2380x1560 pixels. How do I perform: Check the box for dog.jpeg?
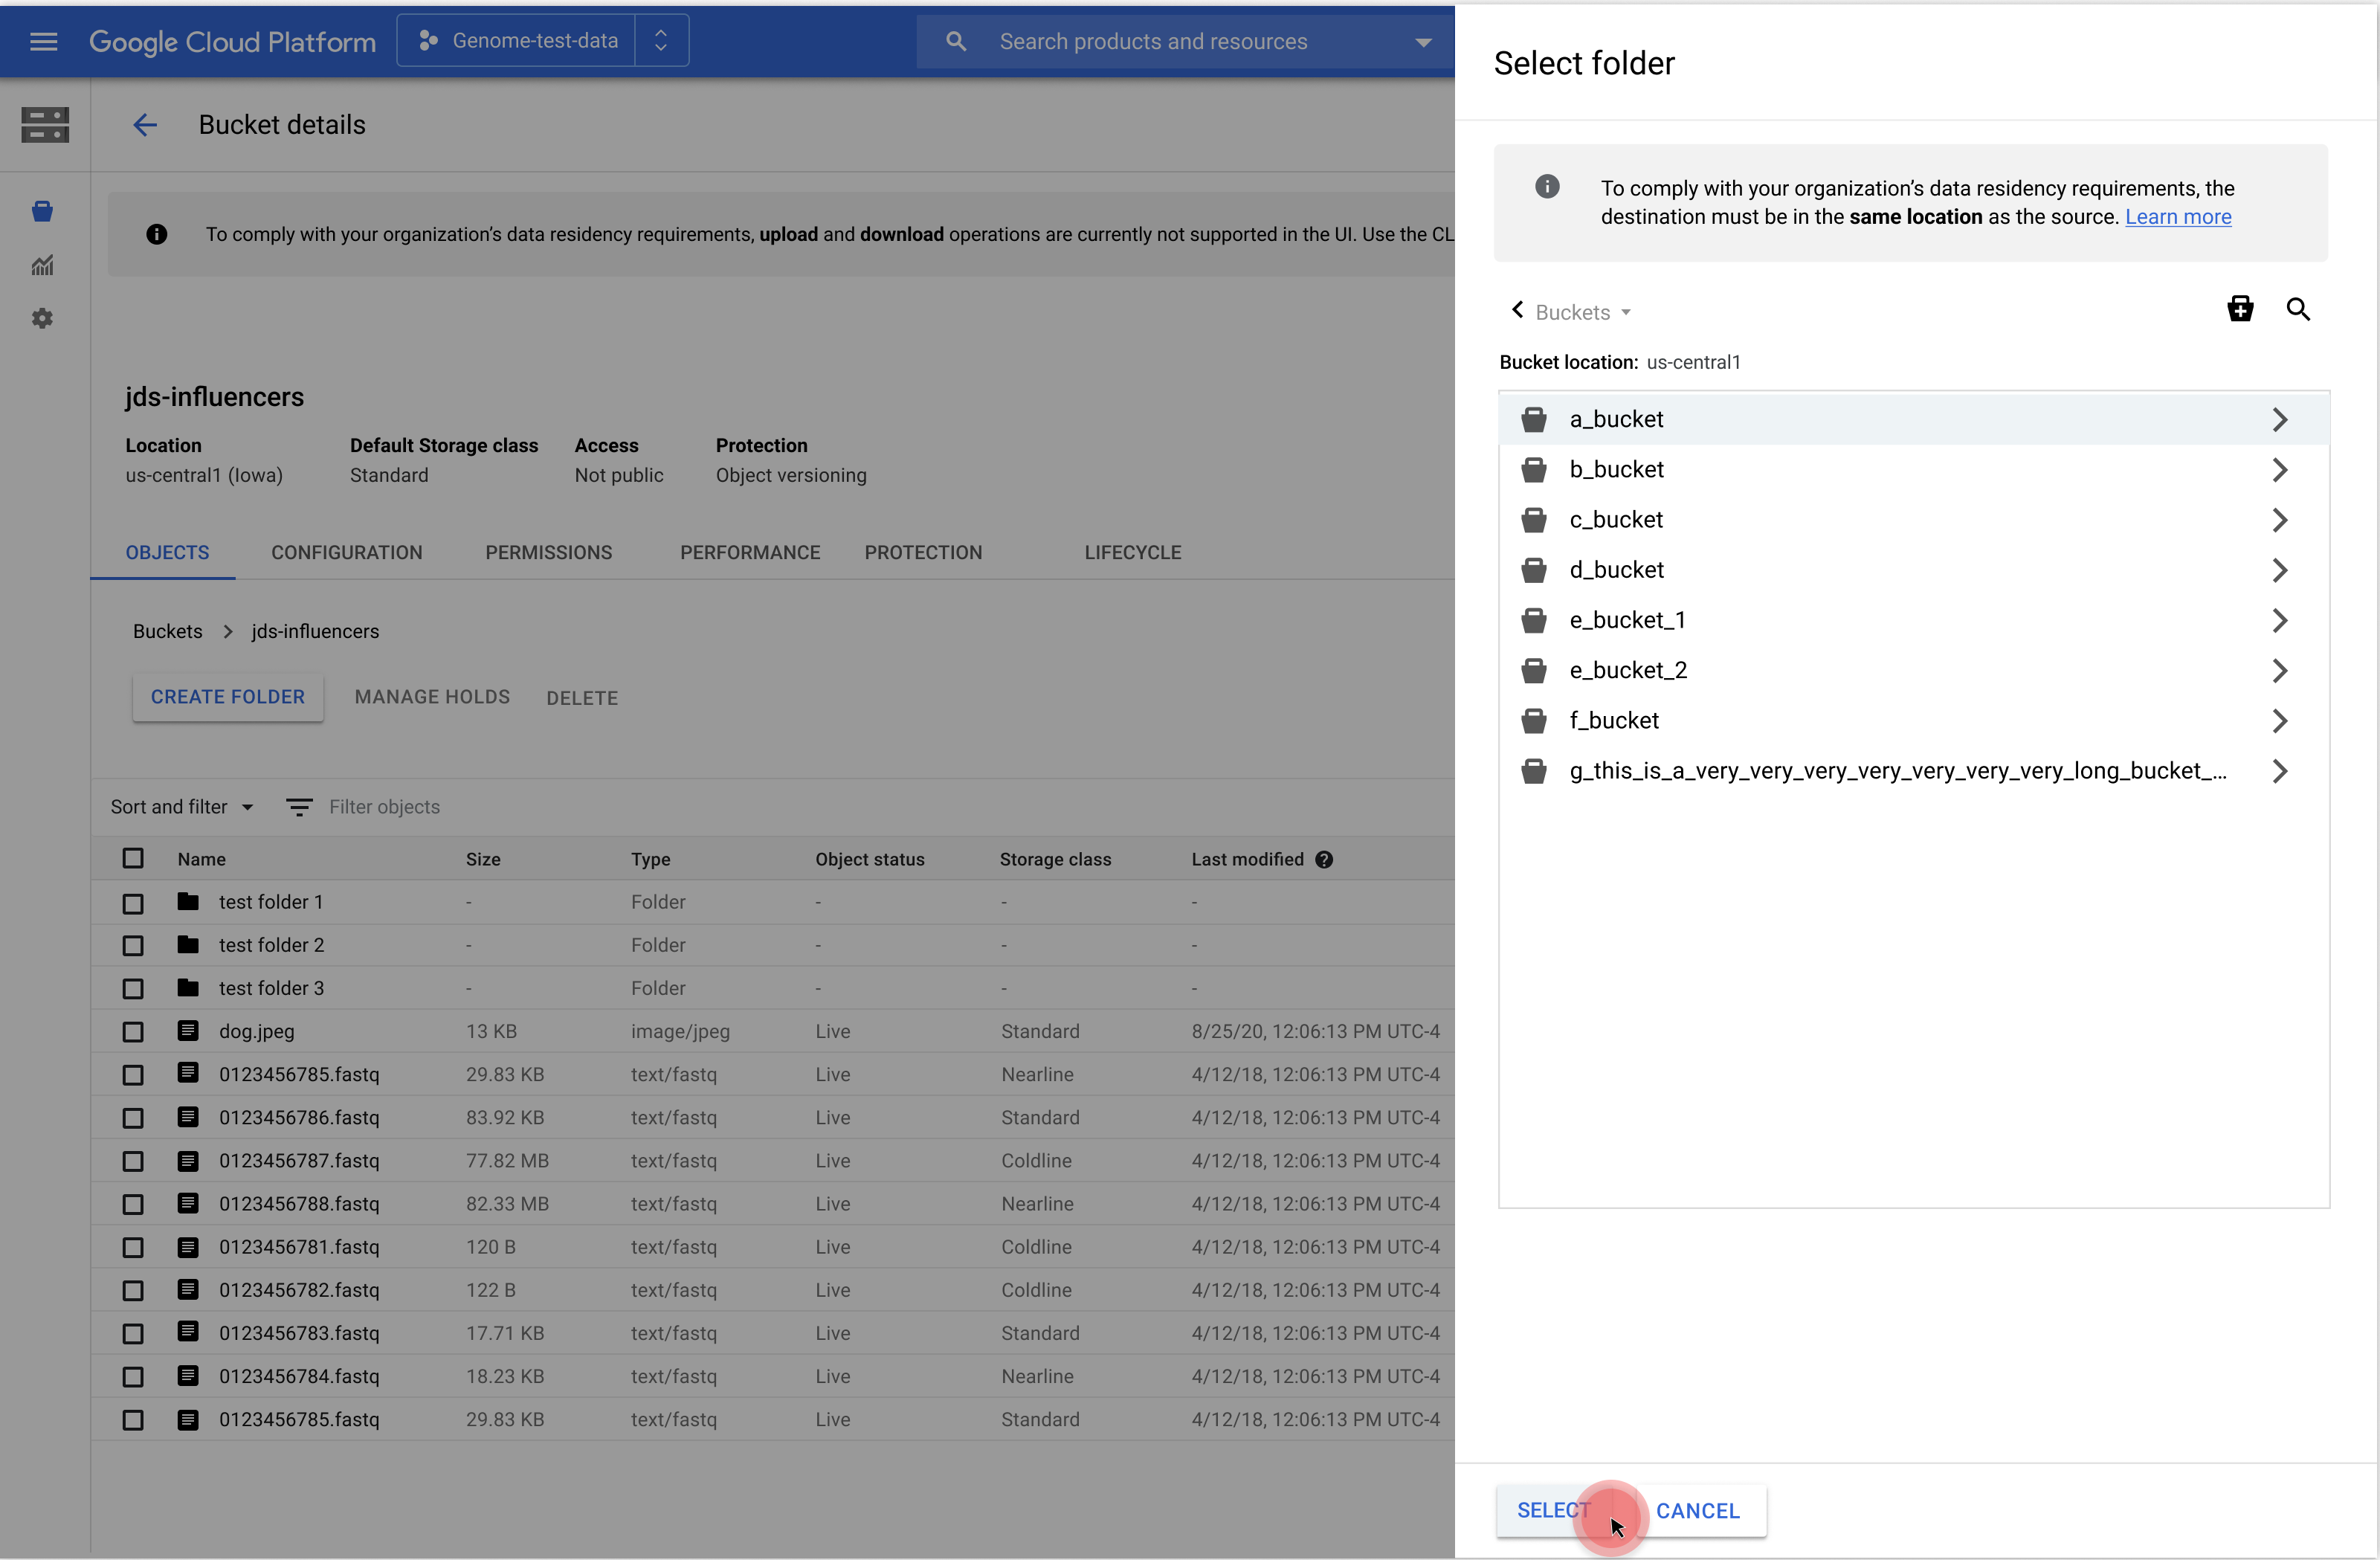click(x=133, y=1031)
